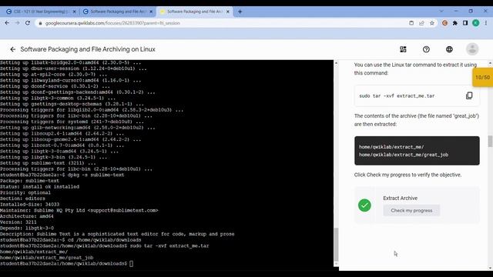
Task: Click the terminal command prompt cursor
Action: [x=132, y=264]
